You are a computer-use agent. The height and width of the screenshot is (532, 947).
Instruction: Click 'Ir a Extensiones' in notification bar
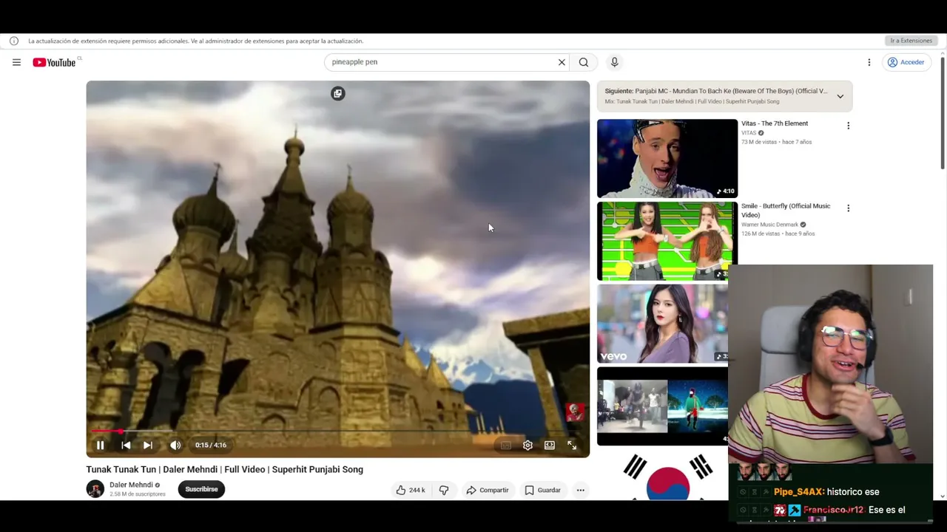911,41
